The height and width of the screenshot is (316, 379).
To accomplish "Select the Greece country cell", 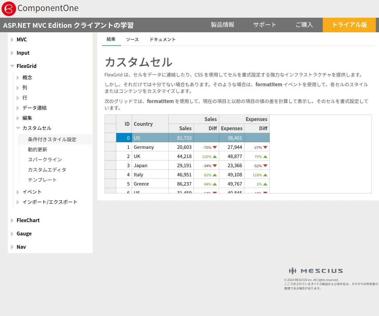I will click(150, 184).
